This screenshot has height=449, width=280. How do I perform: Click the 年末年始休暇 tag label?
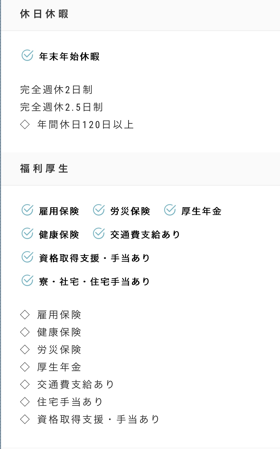coord(69,57)
